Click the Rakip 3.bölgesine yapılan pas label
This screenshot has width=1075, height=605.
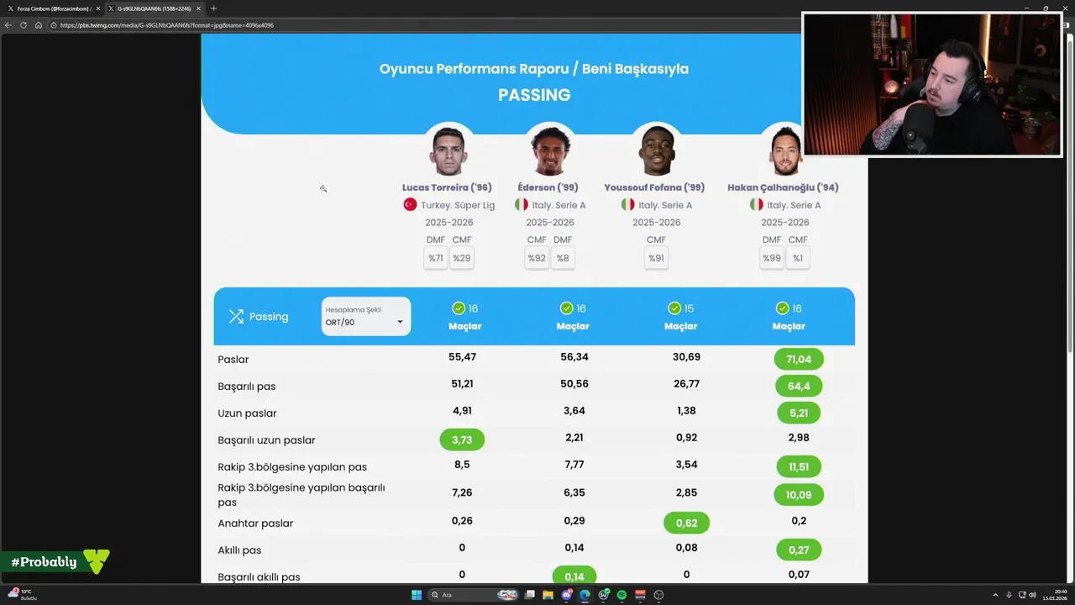292,467
